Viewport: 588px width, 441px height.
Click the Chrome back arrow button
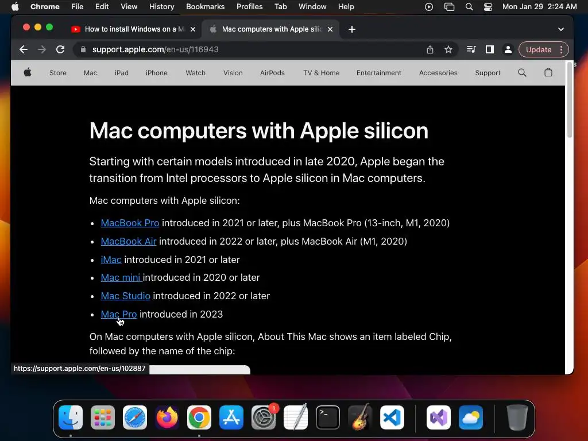23,49
